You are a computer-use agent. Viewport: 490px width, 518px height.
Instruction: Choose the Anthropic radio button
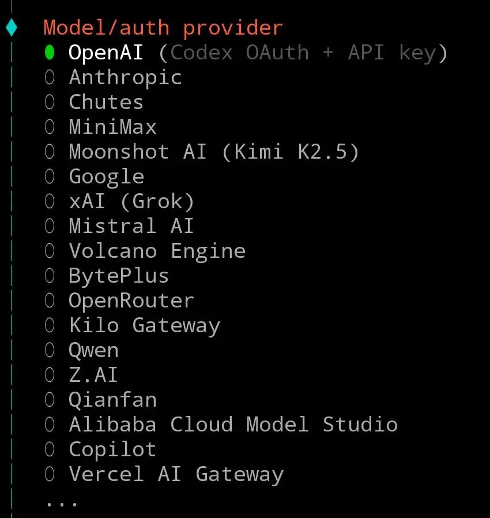coord(50,77)
